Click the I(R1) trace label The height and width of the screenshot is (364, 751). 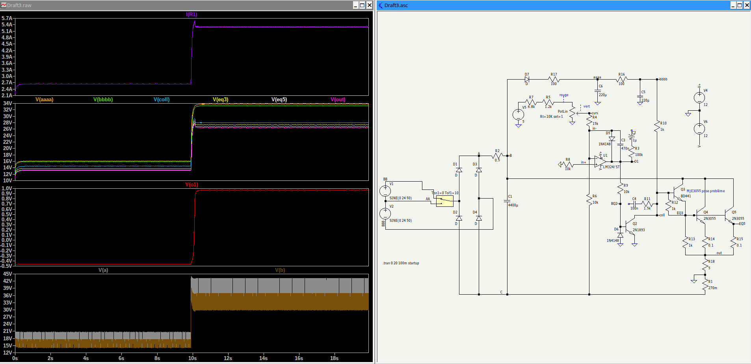(x=191, y=15)
